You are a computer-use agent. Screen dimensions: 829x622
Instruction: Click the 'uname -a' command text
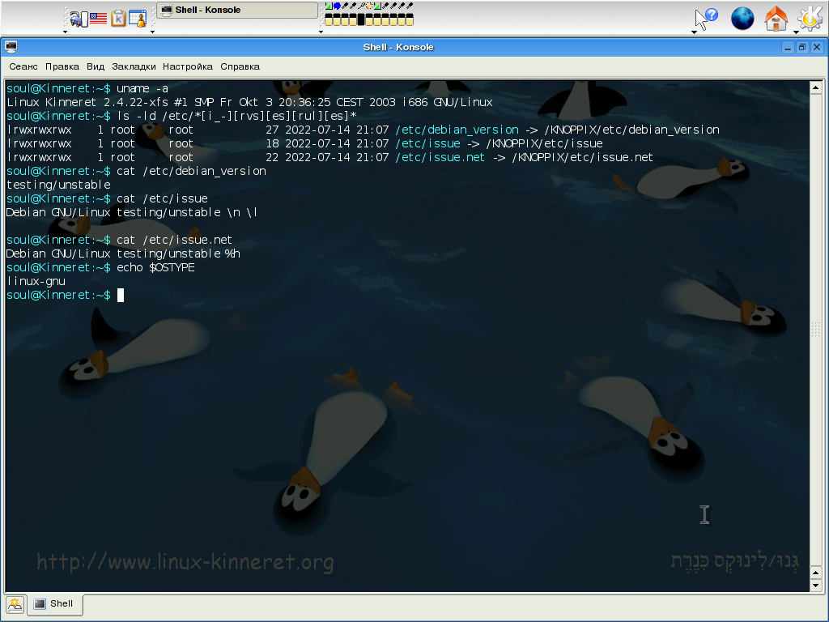[142, 88]
